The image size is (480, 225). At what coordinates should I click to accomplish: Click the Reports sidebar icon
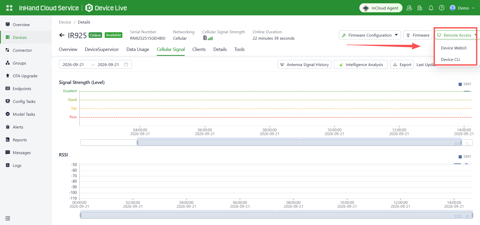coord(8,140)
